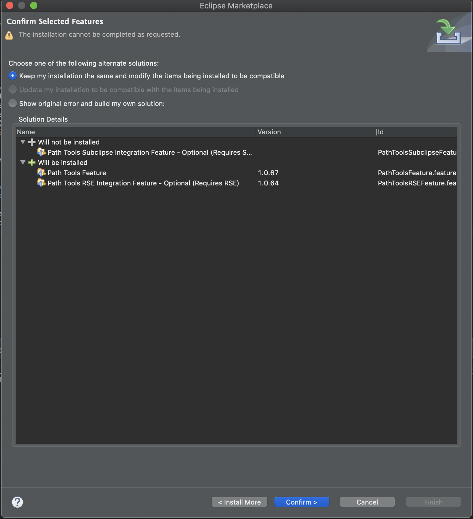The width and height of the screenshot is (473, 519).
Task: Close the Eclipse Marketplace window with red button
Action: (10, 5)
